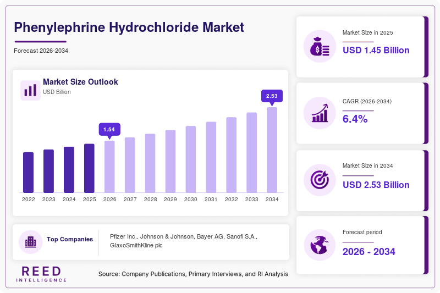Click the bar chart icon beside Market Size Outlook
Viewport: 440px width, 293px height.
(30, 90)
